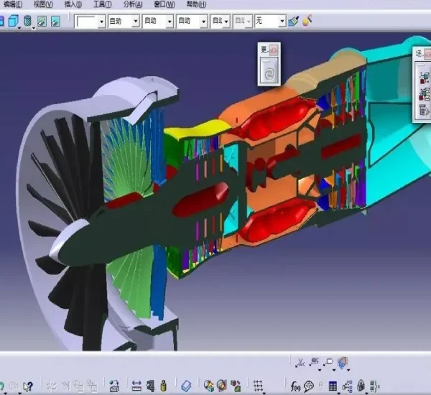431x395 pixels.
Task: Click the measure between icon
Action: [136, 386]
